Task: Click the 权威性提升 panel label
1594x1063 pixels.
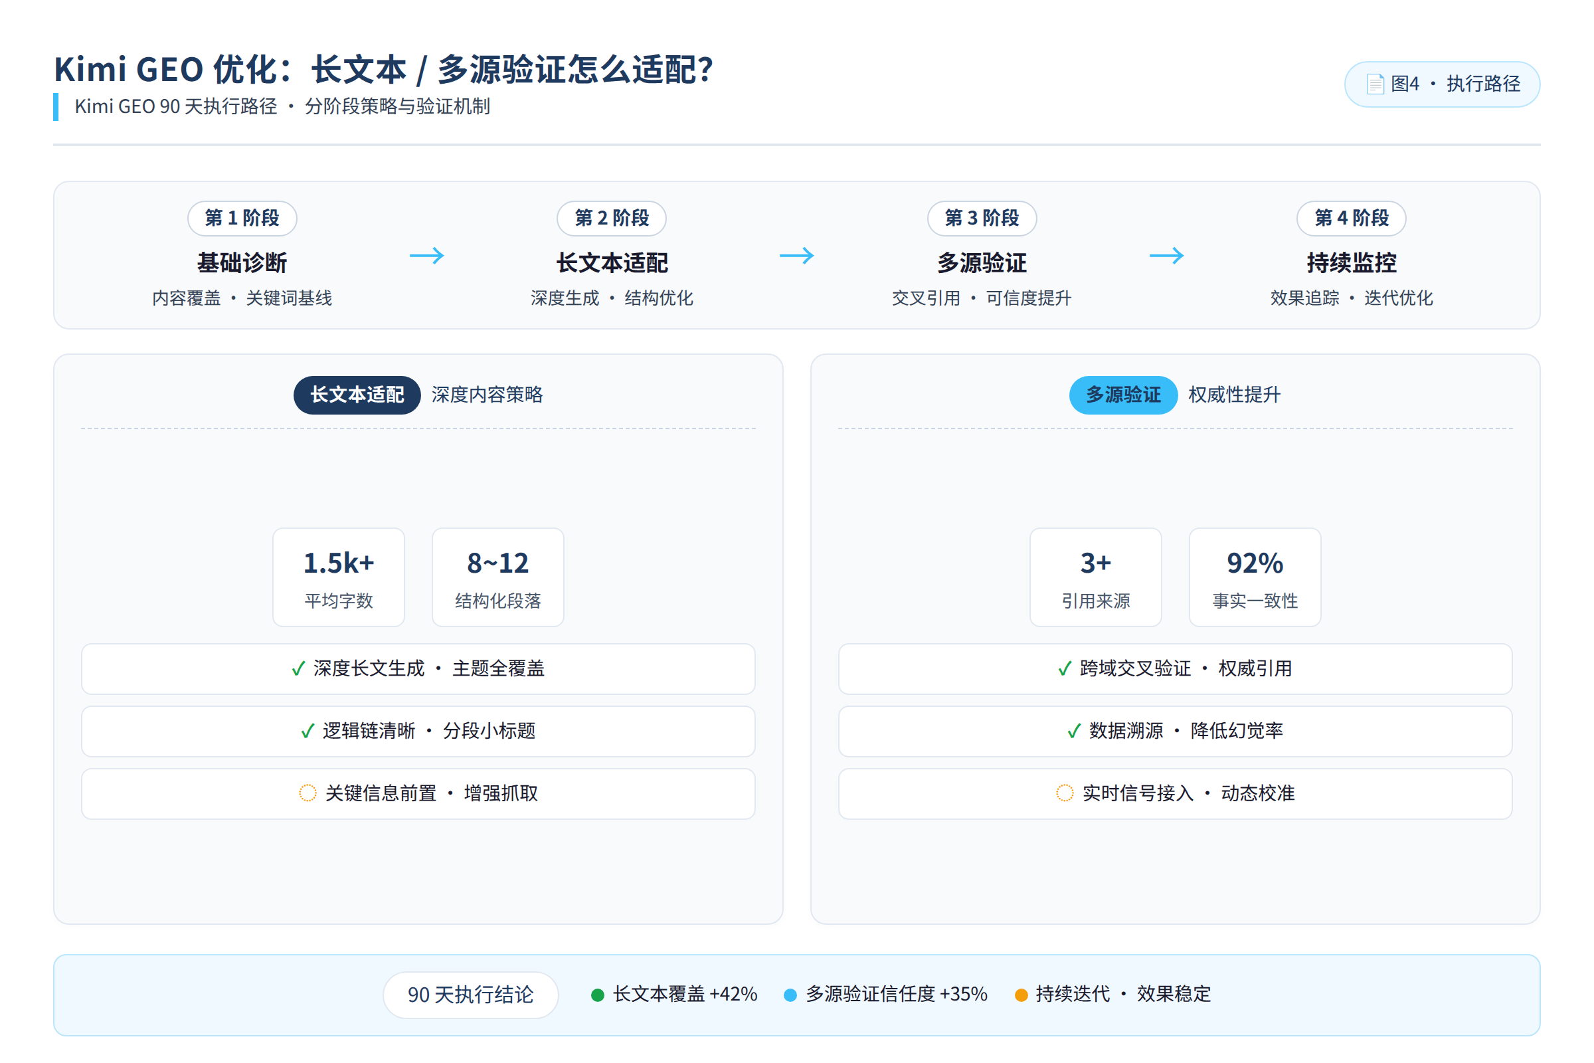Action: (1235, 395)
